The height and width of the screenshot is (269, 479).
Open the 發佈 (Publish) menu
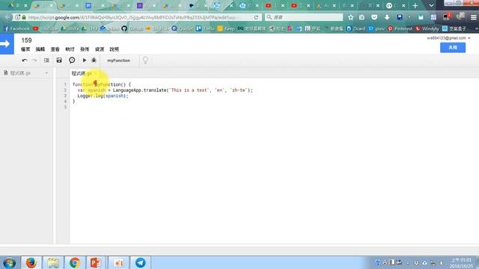85,49
